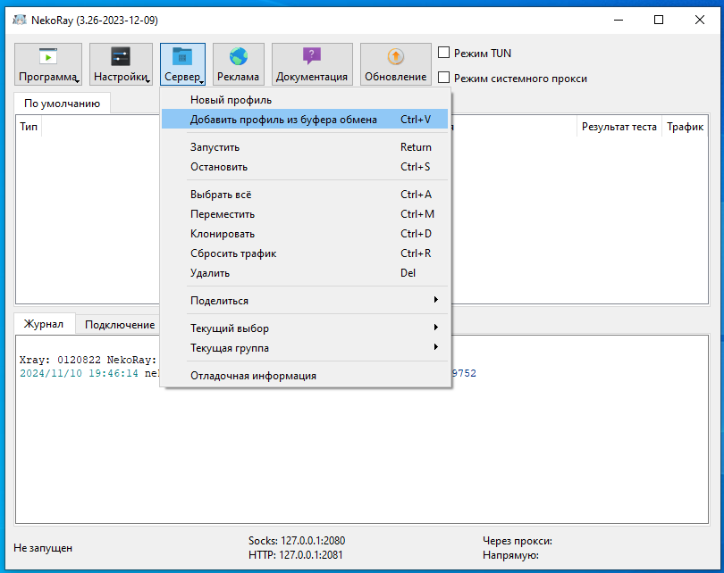Click Отладочная информация menu item
This screenshot has height=573, width=724.
point(253,376)
